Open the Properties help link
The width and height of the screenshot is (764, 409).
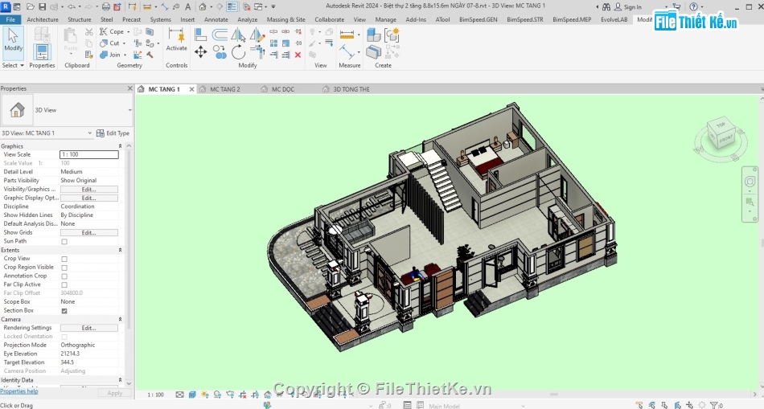click(19, 391)
